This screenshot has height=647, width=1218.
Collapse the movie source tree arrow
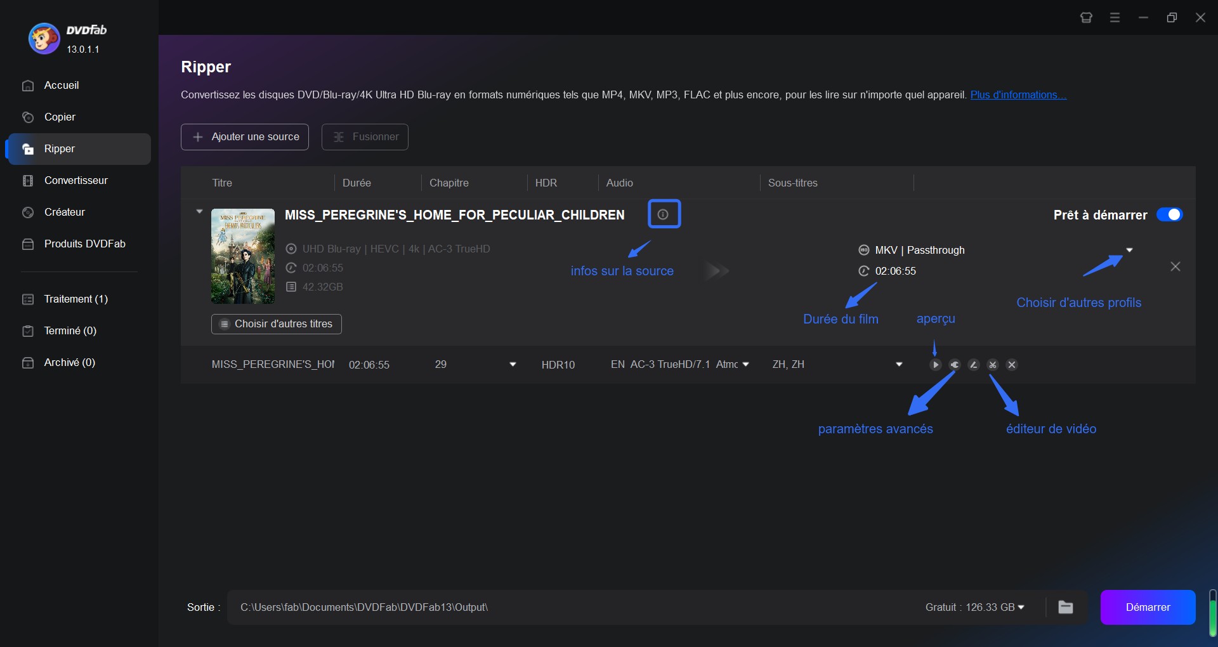click(x=199, y=212)
